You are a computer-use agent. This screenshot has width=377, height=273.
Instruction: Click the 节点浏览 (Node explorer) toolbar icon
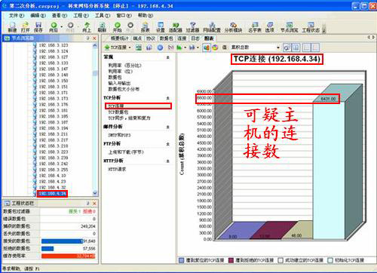[290, 27]
